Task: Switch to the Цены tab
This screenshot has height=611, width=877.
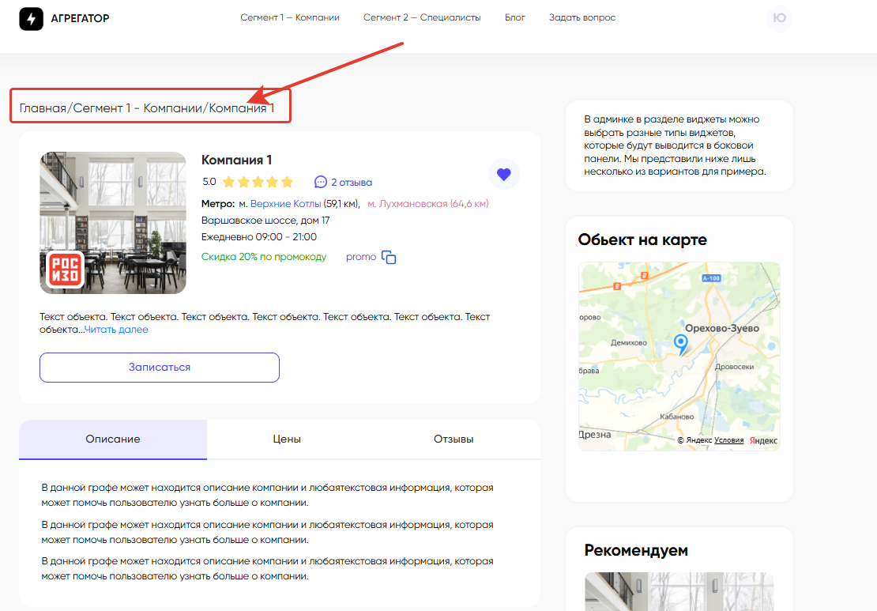Action: tap(287, 439)
